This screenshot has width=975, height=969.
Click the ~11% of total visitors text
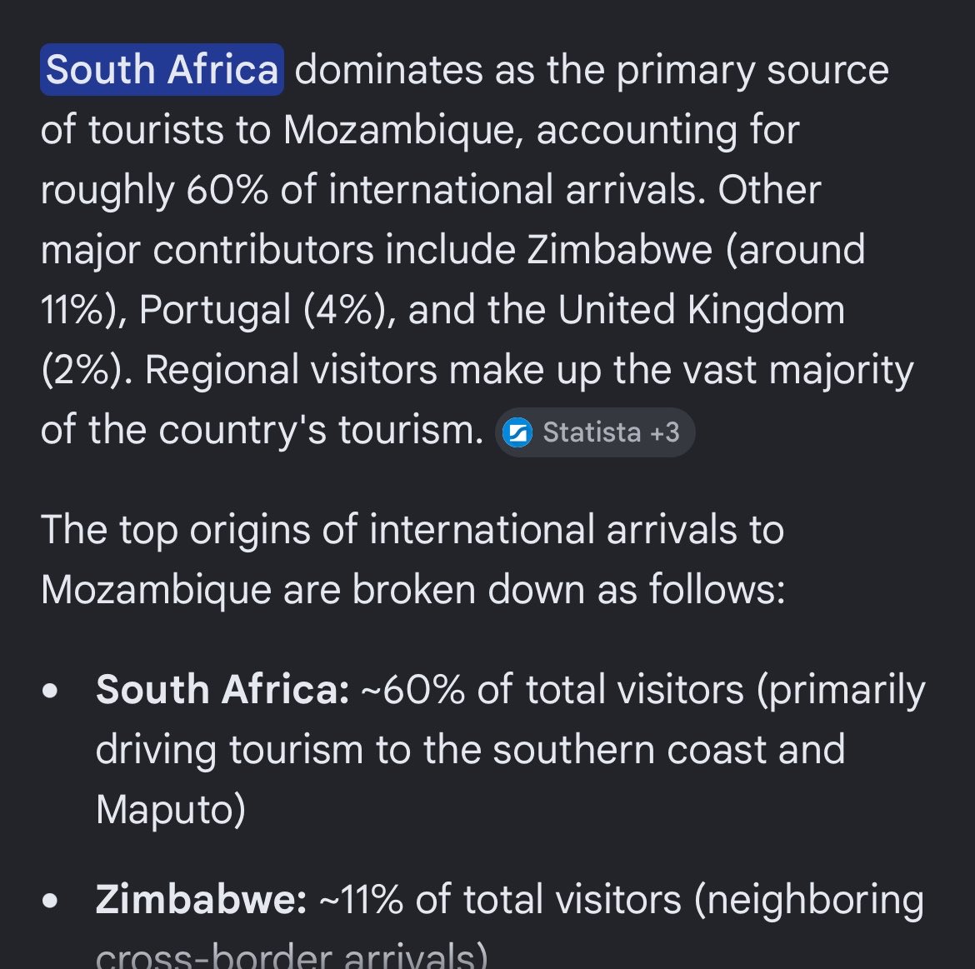coord(500,899)
